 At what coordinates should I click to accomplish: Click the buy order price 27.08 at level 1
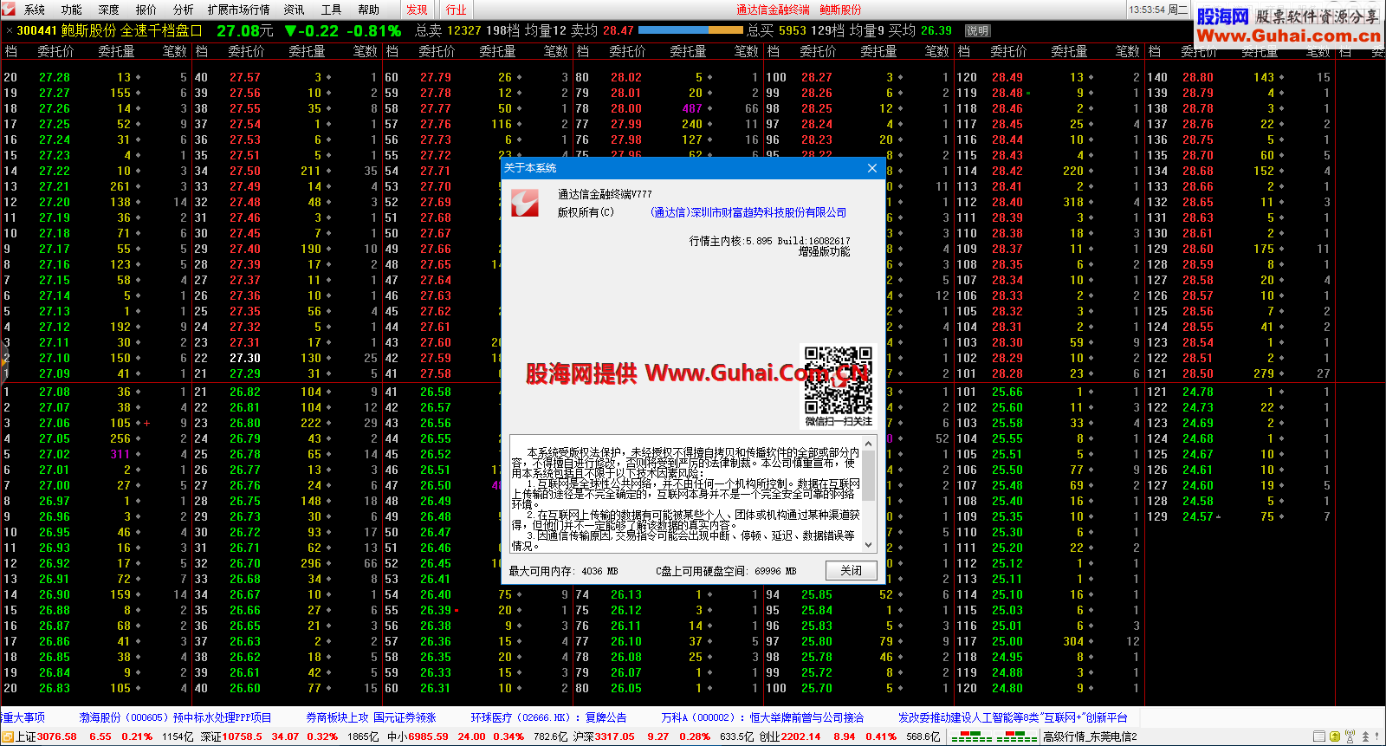55,392
